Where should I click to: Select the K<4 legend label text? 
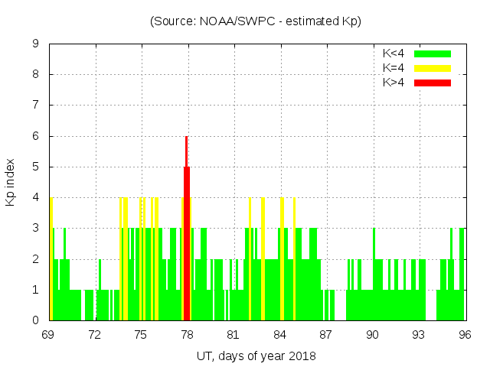(394, 54)
